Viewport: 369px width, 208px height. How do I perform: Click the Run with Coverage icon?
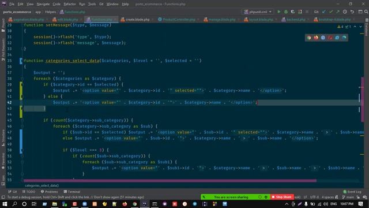(293, 12)
